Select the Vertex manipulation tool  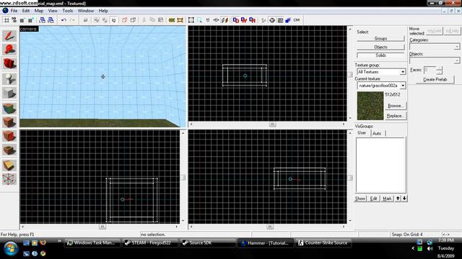pos(9,179)
